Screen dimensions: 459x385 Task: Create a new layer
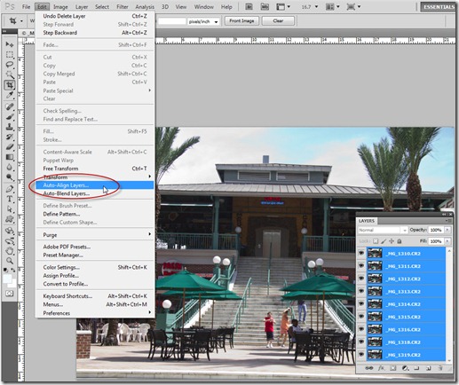[x=428, y=368]
